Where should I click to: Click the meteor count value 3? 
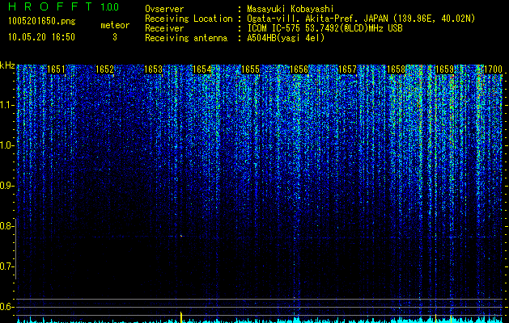coord(115,37)
